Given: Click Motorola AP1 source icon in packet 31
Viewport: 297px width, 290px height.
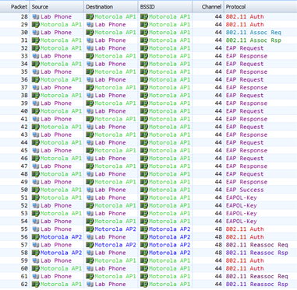Looking at the screenshot, I should (36, 40).
